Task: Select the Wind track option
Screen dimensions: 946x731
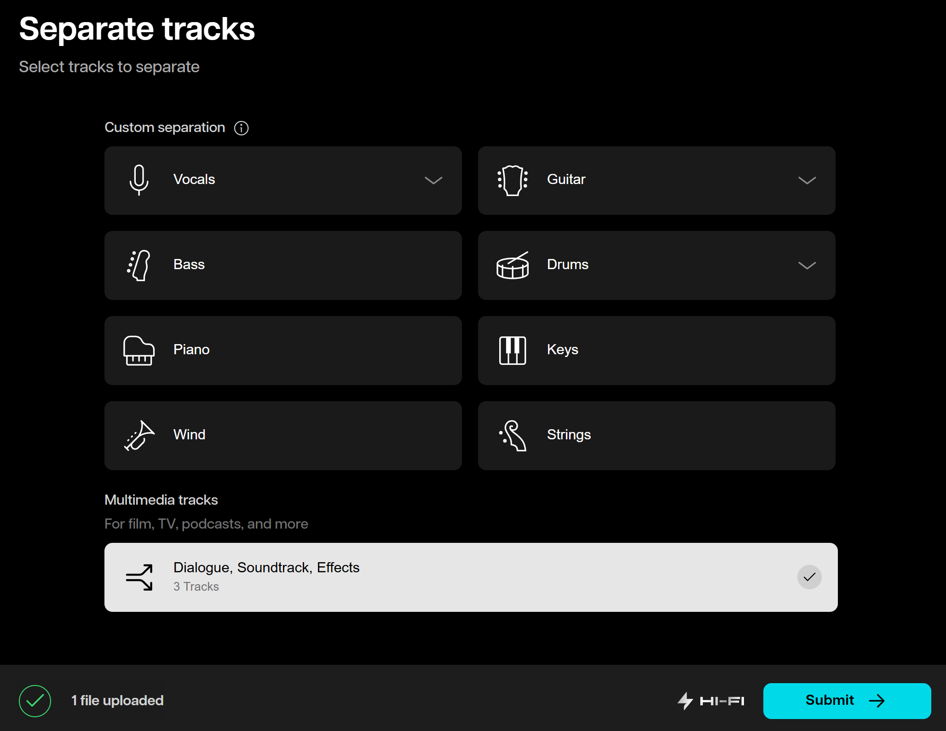Action: pos(283,436)
